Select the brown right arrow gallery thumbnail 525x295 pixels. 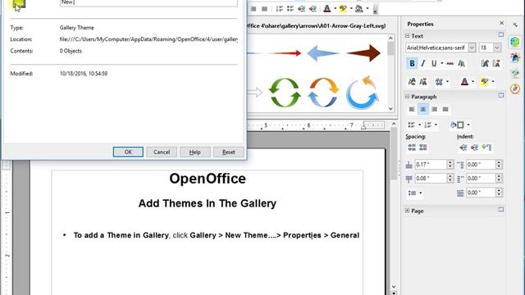point(363,52)
